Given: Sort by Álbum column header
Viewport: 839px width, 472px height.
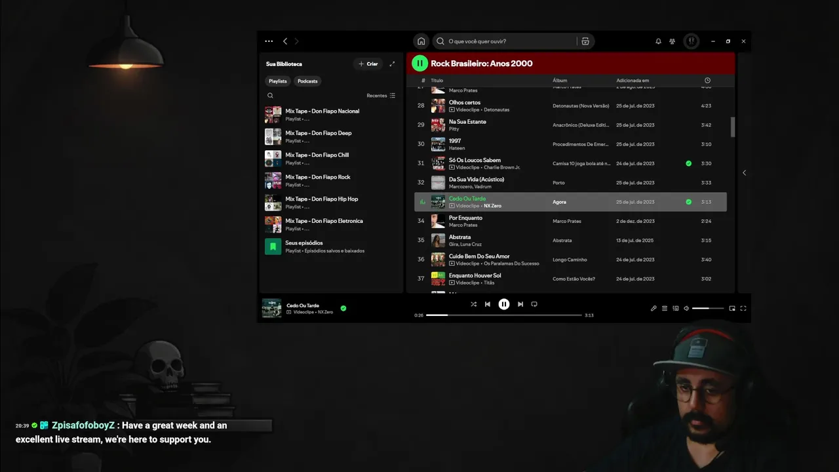Looking at the screenshot, I should [x=560, y=81].
